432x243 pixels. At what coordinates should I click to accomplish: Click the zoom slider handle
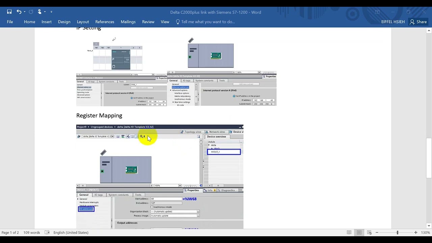(x=397, y=233)
